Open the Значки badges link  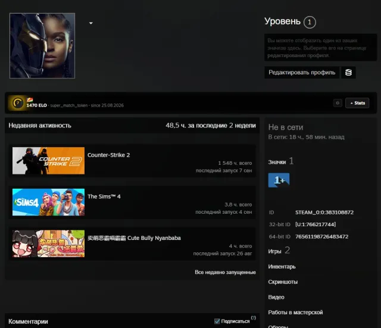(277, 163)
